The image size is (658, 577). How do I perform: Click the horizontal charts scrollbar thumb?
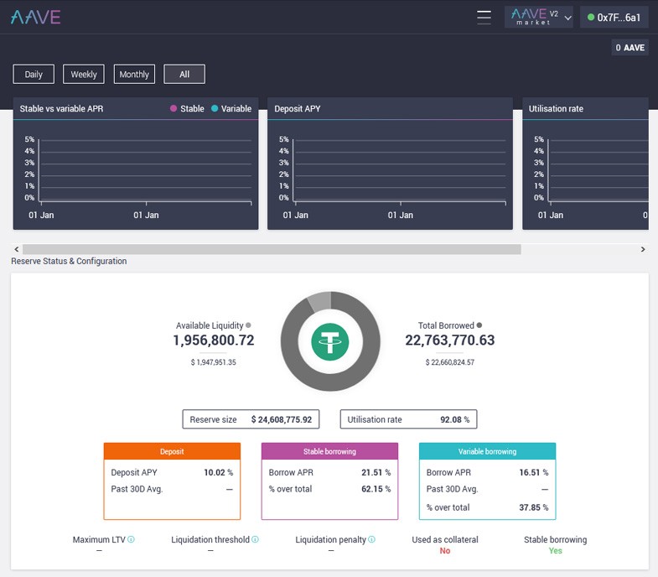tap(272, 249)
